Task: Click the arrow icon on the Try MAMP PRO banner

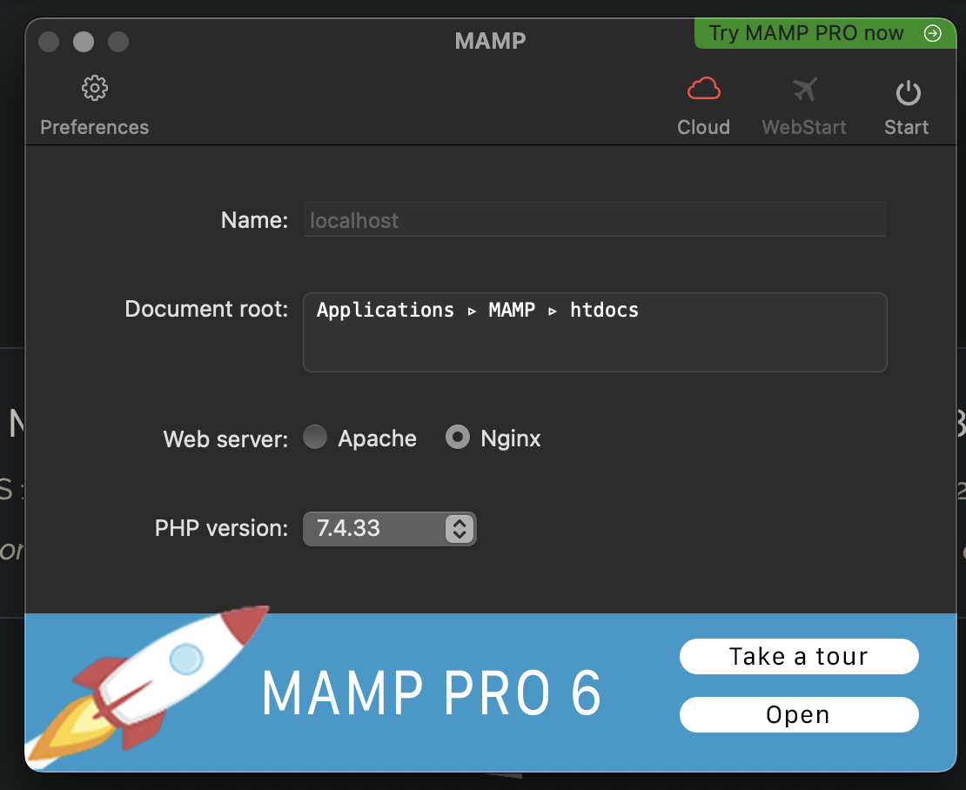Action: click(933, 33)
